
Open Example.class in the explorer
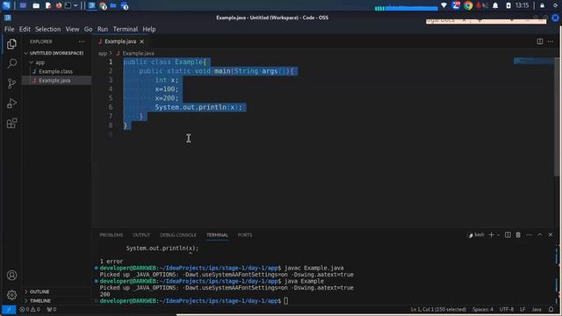55,71
